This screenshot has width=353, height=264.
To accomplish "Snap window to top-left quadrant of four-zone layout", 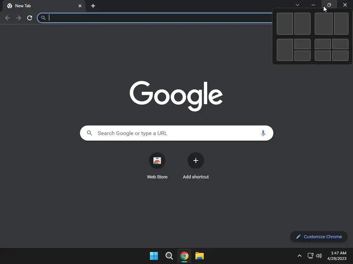I will coord(323,44).
